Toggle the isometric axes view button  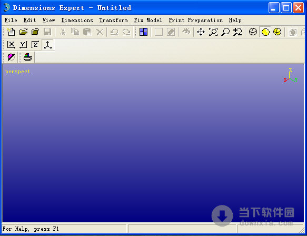(48, 45)
